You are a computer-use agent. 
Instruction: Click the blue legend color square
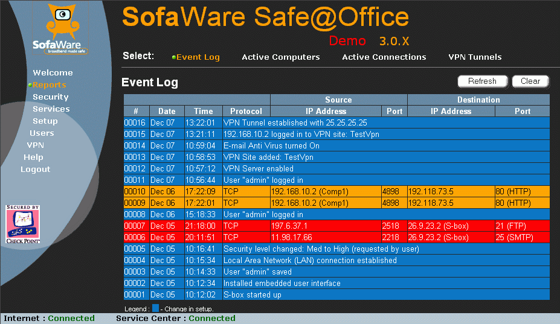pos(155,308)
